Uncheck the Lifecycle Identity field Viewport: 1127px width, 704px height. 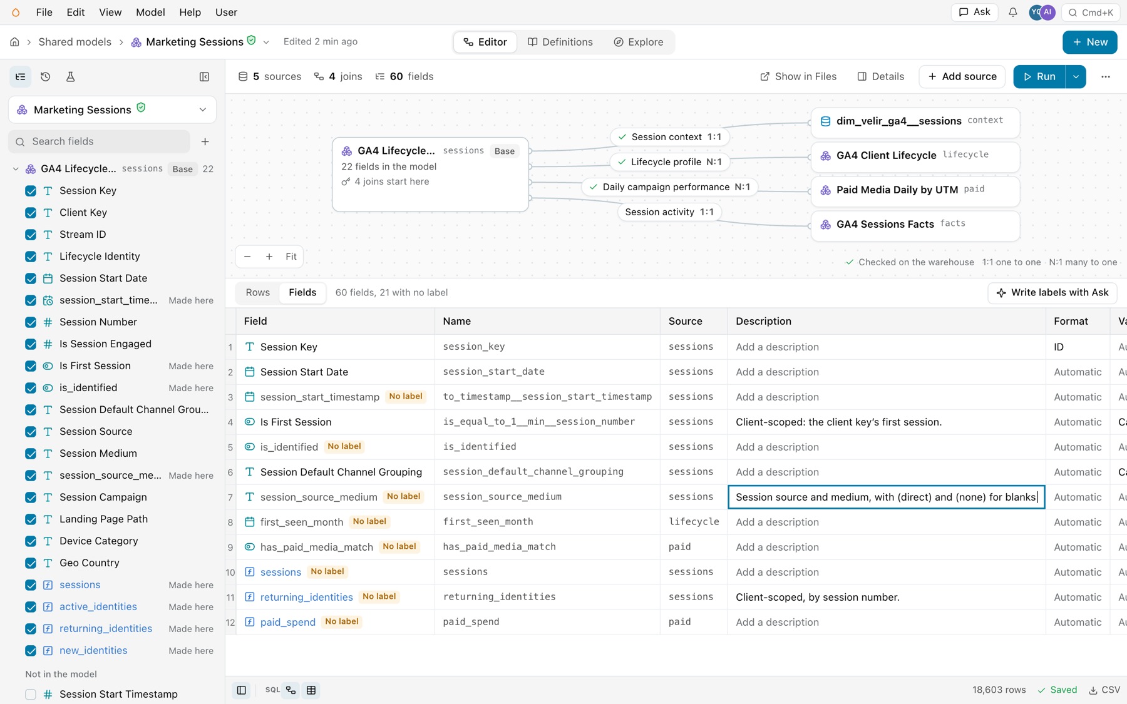pos(31,257)
